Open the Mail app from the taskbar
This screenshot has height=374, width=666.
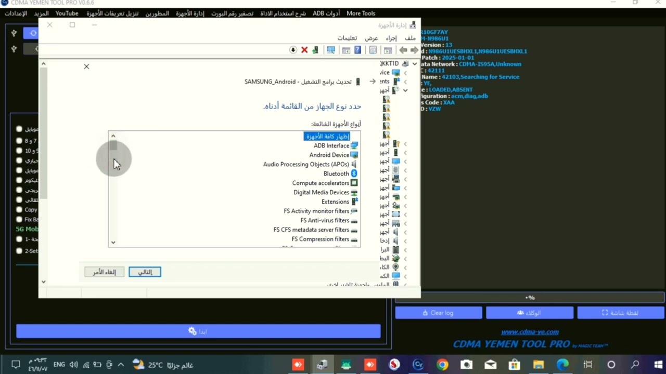(490, 365)
